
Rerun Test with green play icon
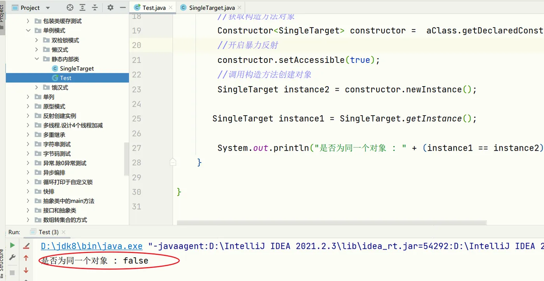[12, 245]
